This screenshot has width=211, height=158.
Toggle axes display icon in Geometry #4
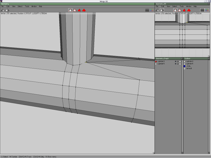(x=207, y=10)
